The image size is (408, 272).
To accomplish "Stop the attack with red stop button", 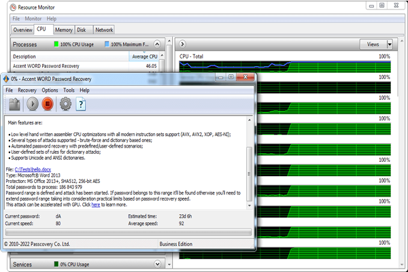I will tap(48, 104).
